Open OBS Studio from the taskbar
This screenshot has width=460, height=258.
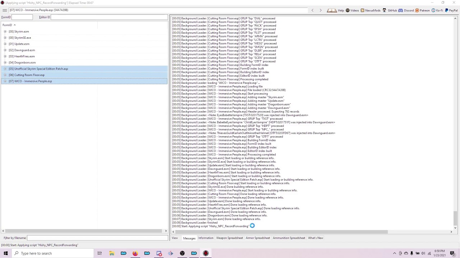coord(182,253)
